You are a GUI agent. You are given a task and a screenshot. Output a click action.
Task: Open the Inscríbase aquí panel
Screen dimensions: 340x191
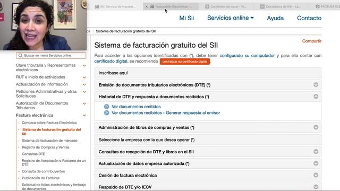point(208,73)
